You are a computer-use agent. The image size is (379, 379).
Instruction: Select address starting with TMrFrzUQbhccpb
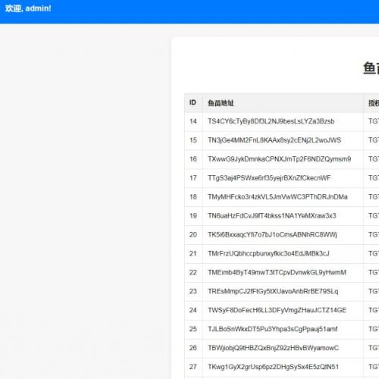tap(268, 253)
